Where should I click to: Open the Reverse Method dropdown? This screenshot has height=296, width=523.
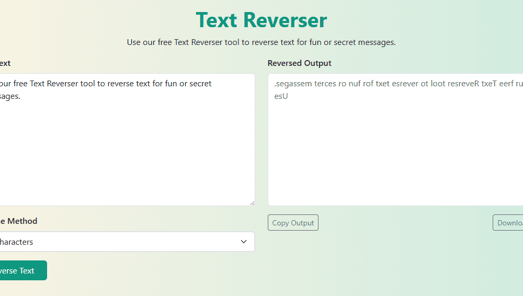pyautogui.click(x=126, y=242)
